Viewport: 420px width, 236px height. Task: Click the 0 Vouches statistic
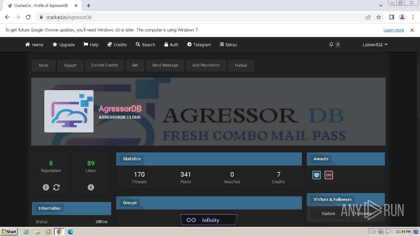coord(232,177)
